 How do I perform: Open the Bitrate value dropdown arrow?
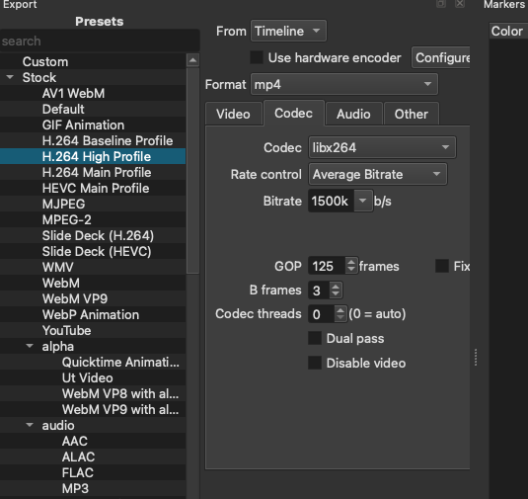(x=362, y=201)
